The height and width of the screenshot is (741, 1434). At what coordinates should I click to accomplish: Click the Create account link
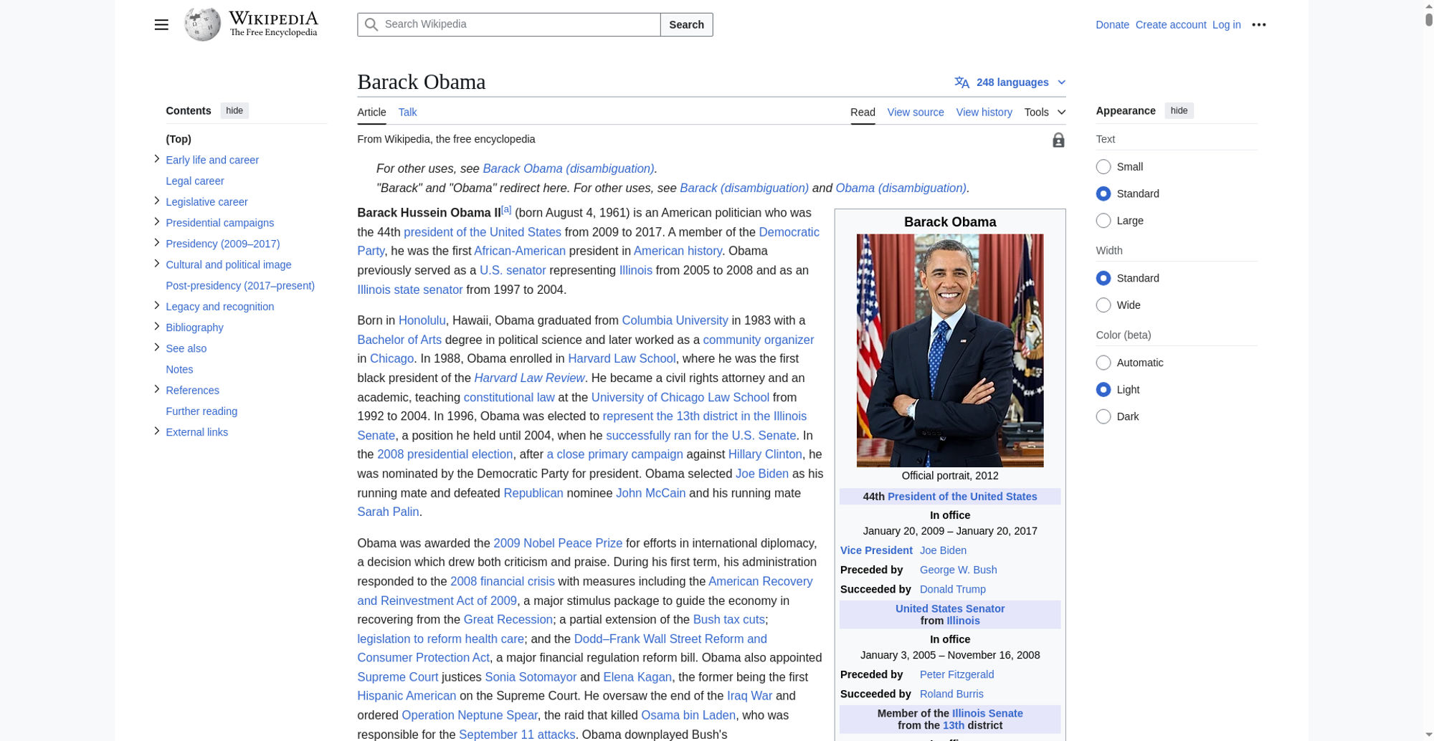click(x=1171, y=24)
